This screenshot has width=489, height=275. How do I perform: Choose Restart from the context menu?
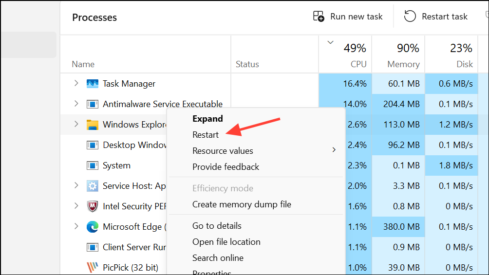(x=206, y=135)
